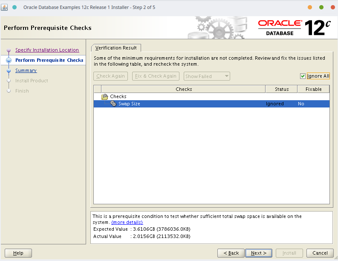Screen dimensions: 338x261
Task: Click the Fix & Check Again button
Action: click(x=156, y=76)
